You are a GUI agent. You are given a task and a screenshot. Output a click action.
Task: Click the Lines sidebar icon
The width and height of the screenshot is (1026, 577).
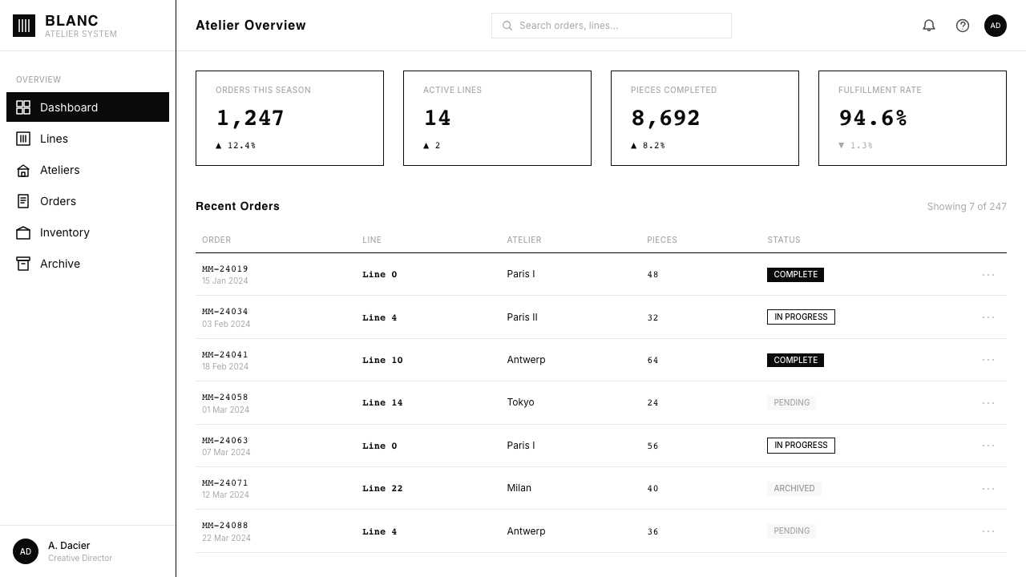[23, 139]
